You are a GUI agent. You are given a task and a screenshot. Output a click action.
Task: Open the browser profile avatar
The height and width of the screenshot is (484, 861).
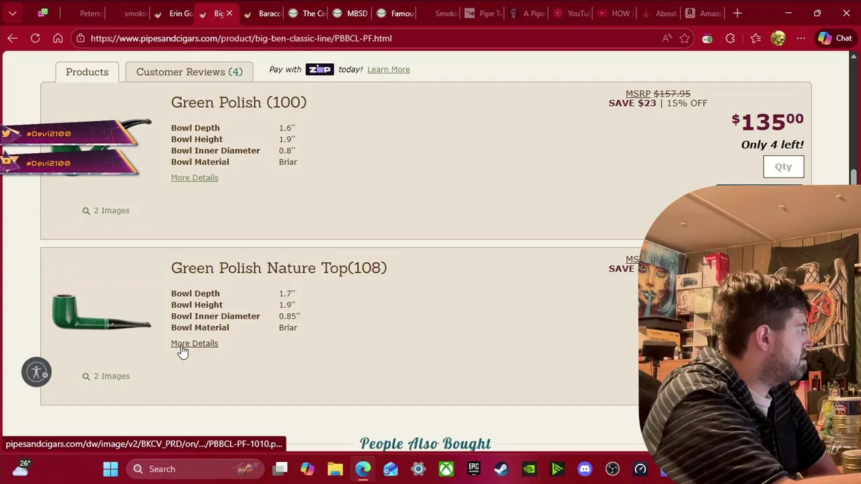[778, 38]
